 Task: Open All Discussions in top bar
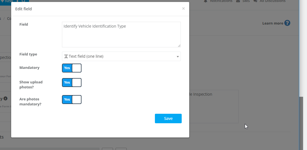273,1
